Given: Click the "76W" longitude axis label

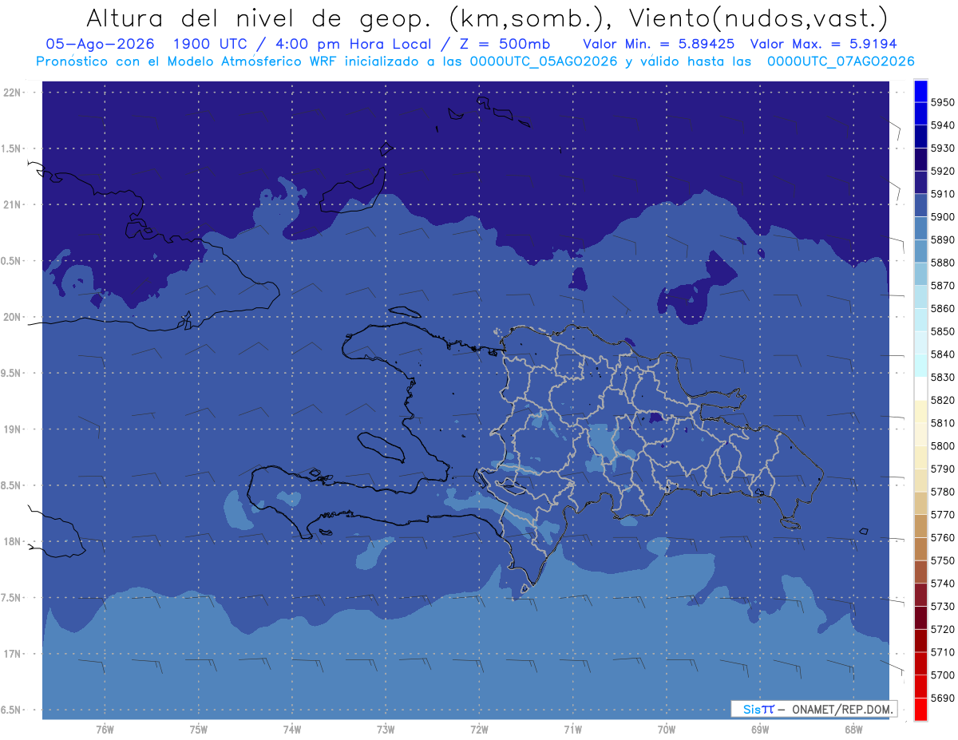Looking at the screenshot, I should (105, 730).
